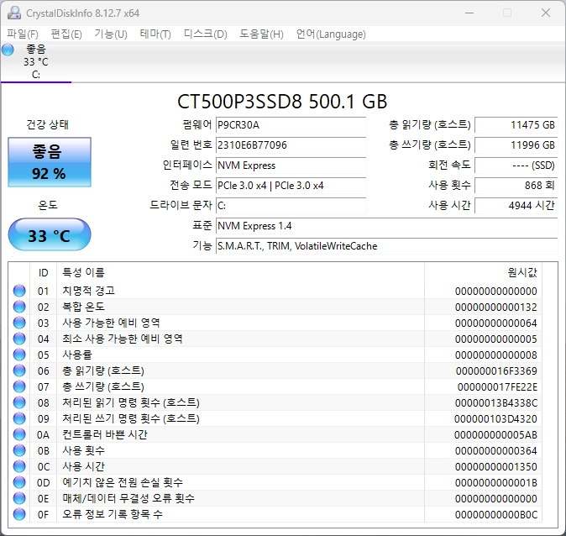Click the status orb of row 0A 컨트롤러 바쁜 시간
Viewport: 566px width, 536px height.
pyautogui.click(x=19, y=434)
